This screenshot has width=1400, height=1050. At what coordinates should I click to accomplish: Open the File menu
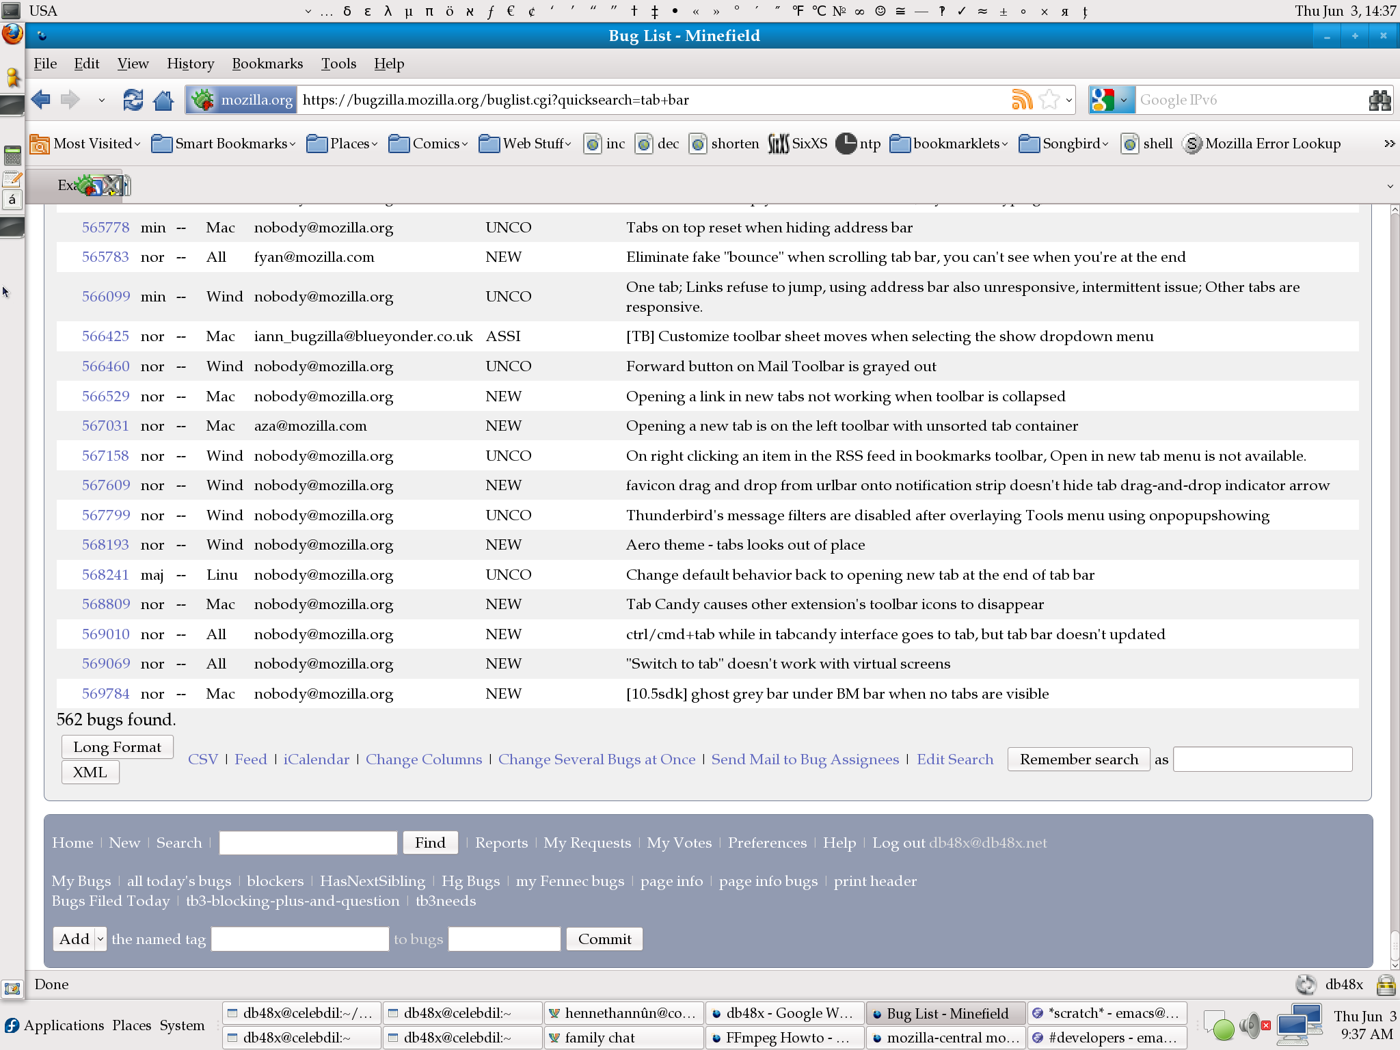(45, 64)
